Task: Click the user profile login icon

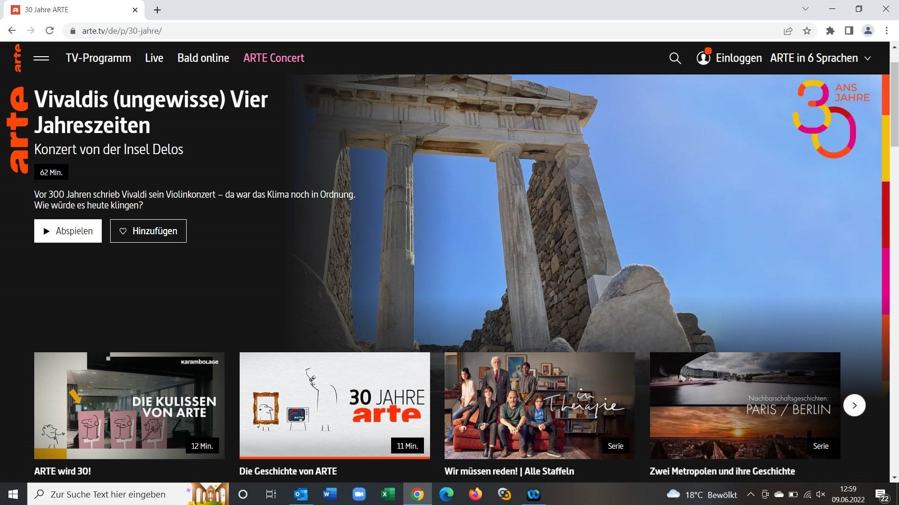Action: pyautogui.click(x=703, y=58)
